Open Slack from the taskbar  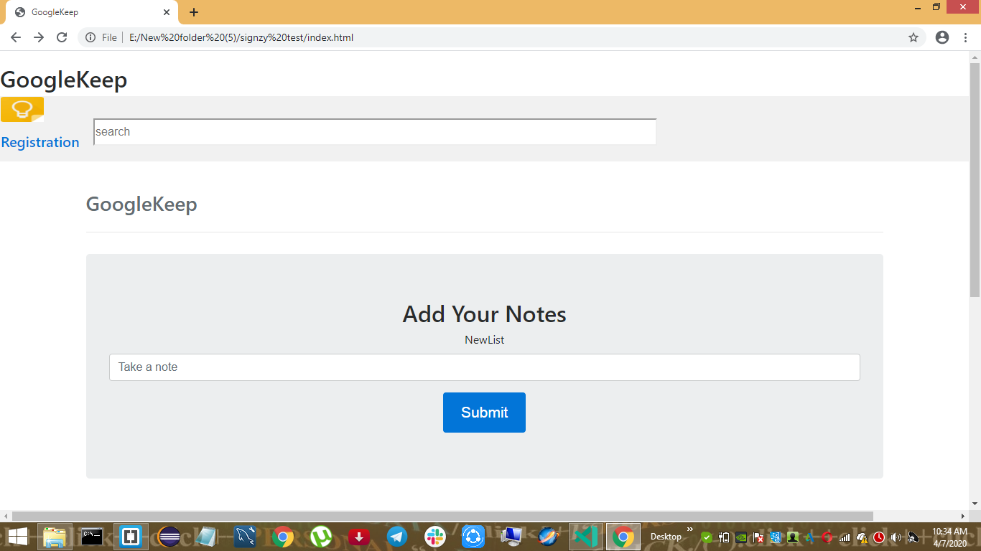click(435, 537)
